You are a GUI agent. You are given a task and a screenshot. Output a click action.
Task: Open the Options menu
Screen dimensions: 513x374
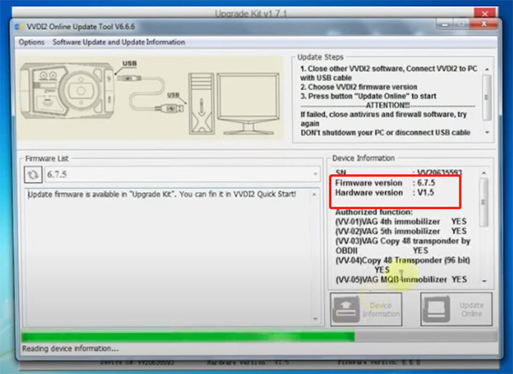(x=32, y=42)
